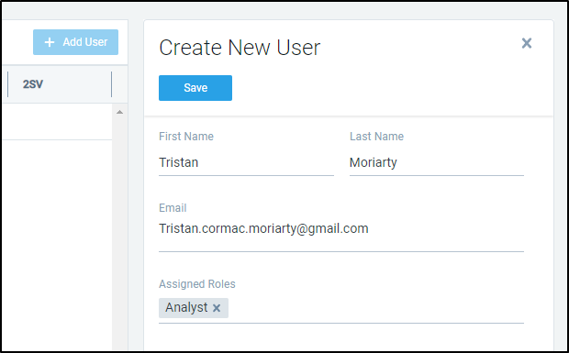Viewport: 569px width, 353px height.
Task: Remove the Analyst role tag
Action: pyautogui.click(x=217, y=308)
